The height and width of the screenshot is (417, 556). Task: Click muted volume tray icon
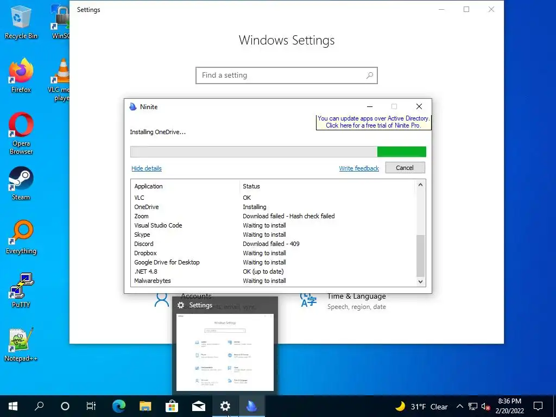[485, 406]
